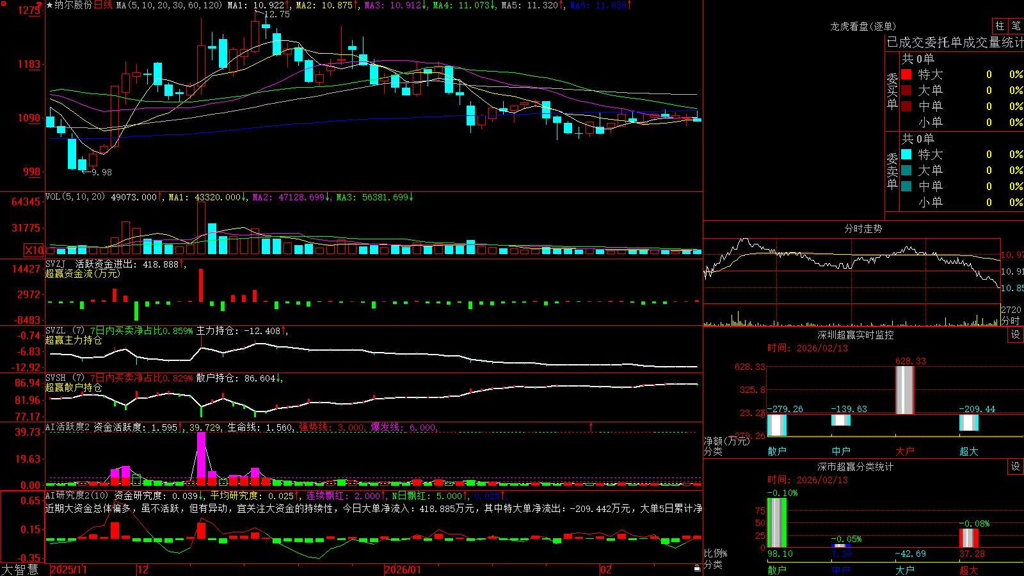This screenshot has height=576, width=1024.
Task: Open VOL(5,10,20) indicator parameters
Action: (x=75, y=197)
